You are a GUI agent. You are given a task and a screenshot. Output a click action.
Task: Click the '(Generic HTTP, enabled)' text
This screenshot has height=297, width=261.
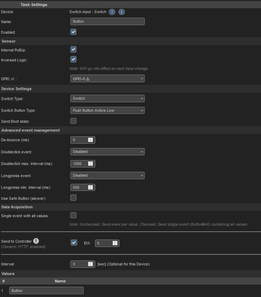click(x=23, y=247)
